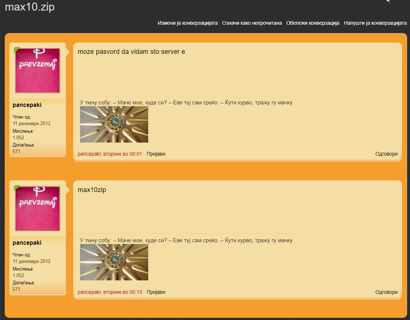Click the green online indicator on the 'moze pasvord' avatar
The height and width of the screenshot is (320, 410).
click(16, 49)
